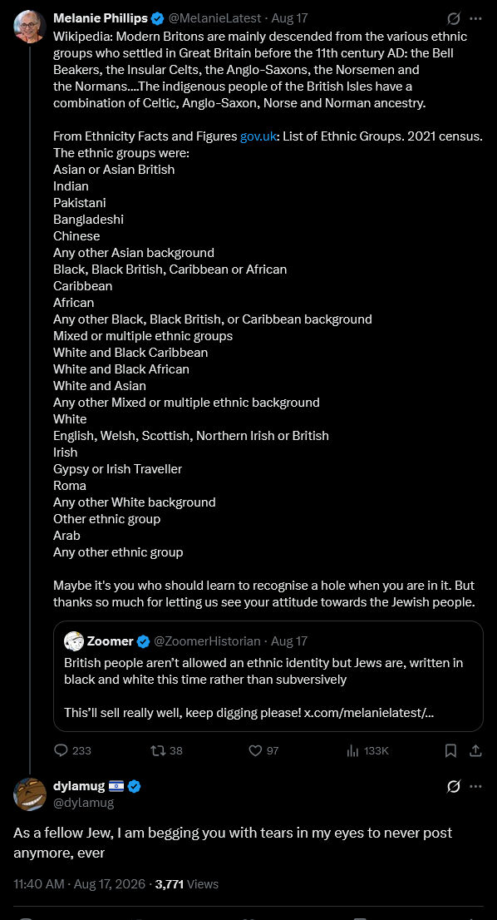Click Melanie Phillips' profile avatar
The image size is (497, 920).
click(x=30, y=27)
